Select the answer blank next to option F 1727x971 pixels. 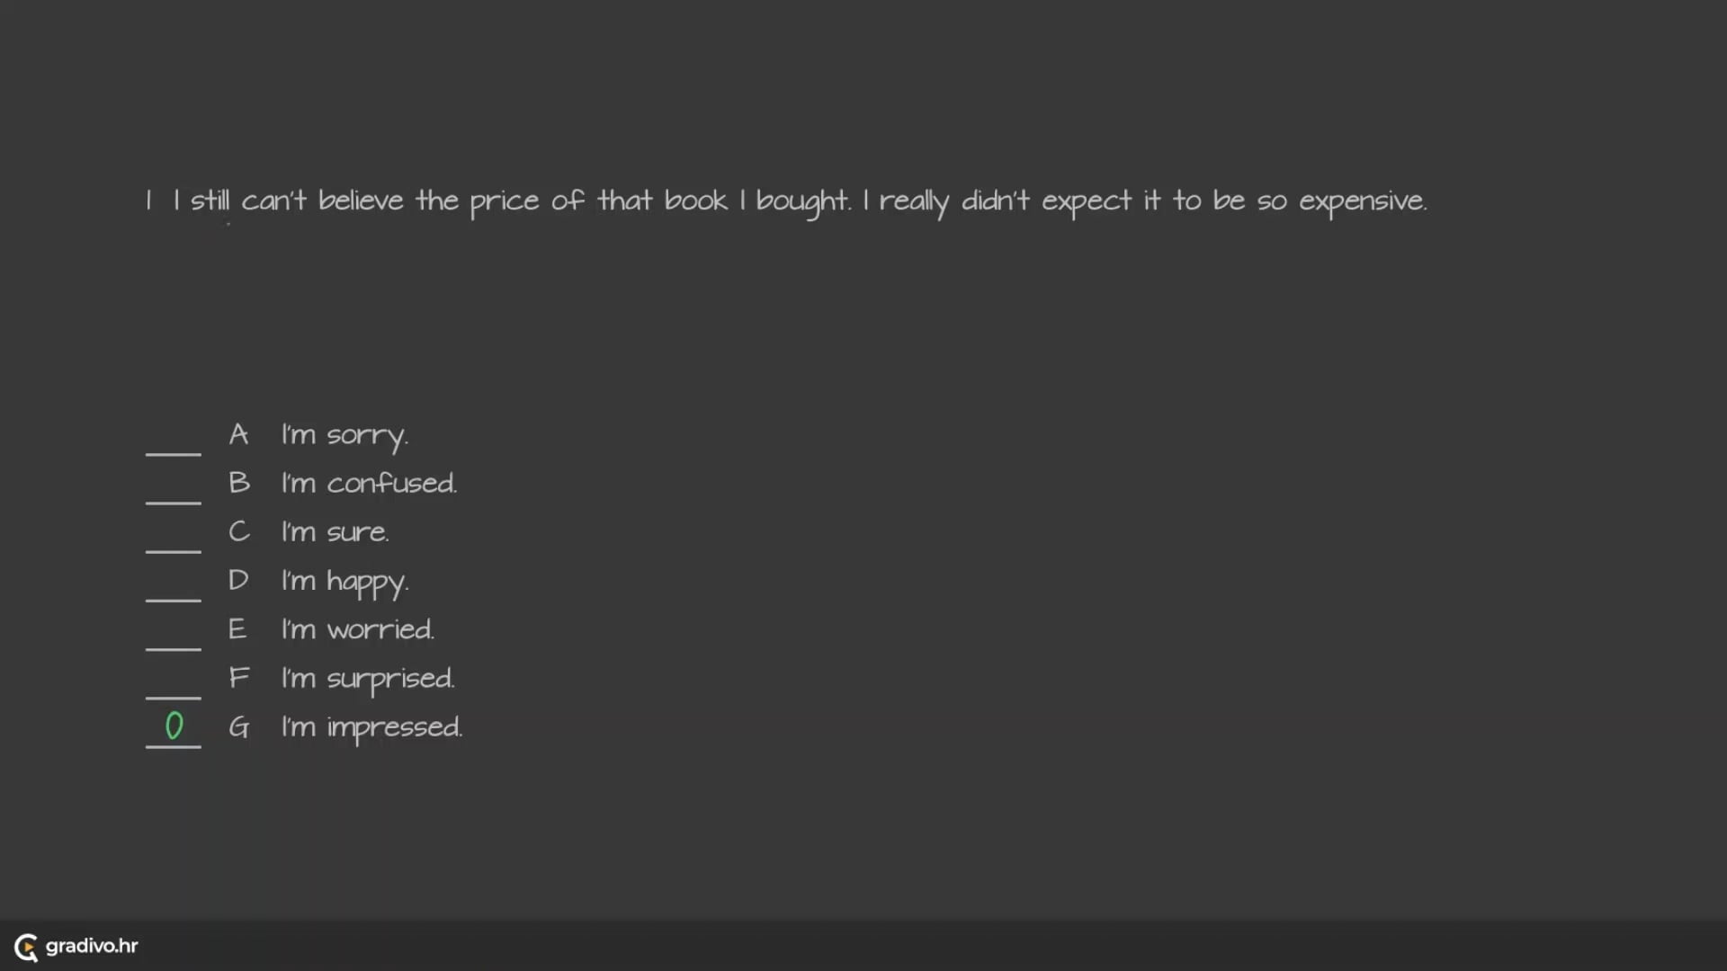click(173, 685)
